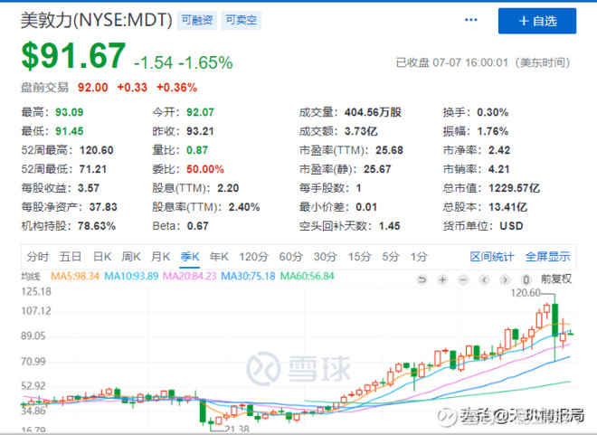This screenshot has width=597, height=435.
Task: Reset chart with the undo arrow icon
Action: [422, 280]
